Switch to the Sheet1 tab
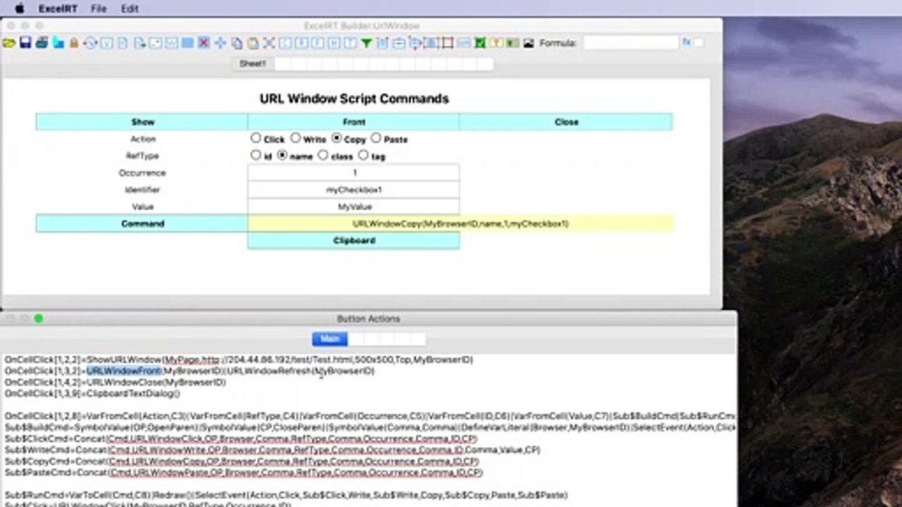 pyautogui.click(x=253, y=64)
